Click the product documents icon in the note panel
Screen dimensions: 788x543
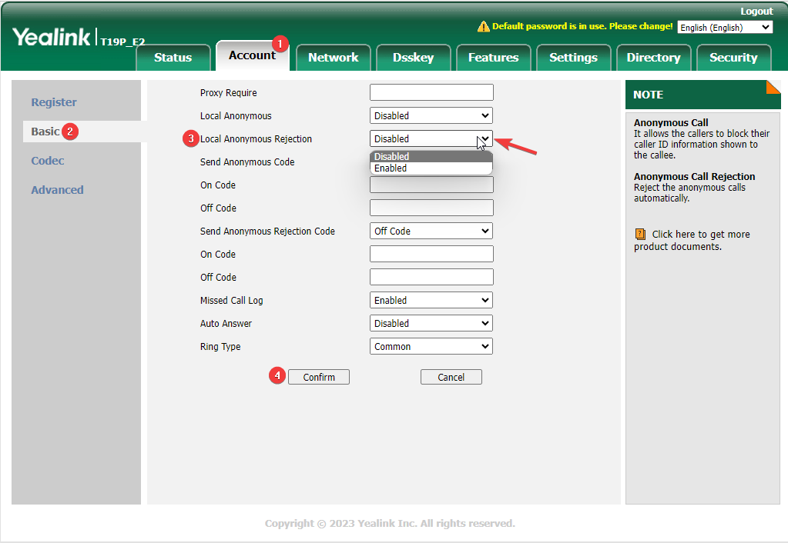tap(640, 235)
